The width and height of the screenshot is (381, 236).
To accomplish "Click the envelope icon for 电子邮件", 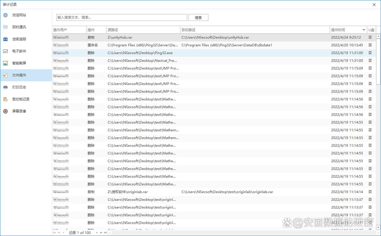I will coord(6,51).
